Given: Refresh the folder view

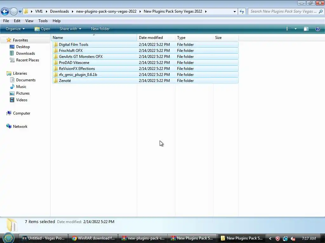Looking at the screenshot, I should [x=242, y=11].
